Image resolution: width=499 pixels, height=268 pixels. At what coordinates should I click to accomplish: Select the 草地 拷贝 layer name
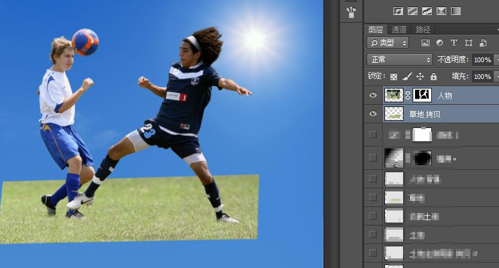point(425,114)
